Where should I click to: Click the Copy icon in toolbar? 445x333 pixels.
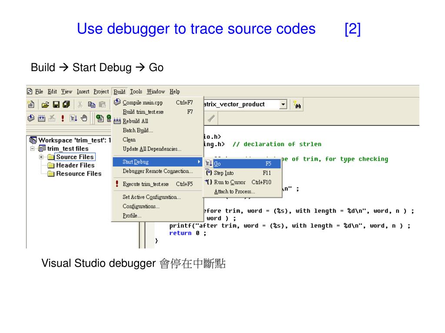click(91, 105)
